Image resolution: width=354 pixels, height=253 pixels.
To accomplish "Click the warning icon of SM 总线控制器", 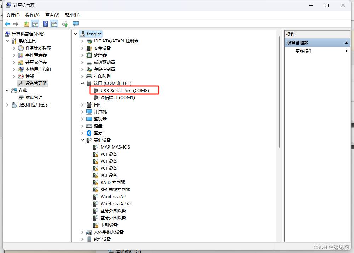I will tap(96, 190).
